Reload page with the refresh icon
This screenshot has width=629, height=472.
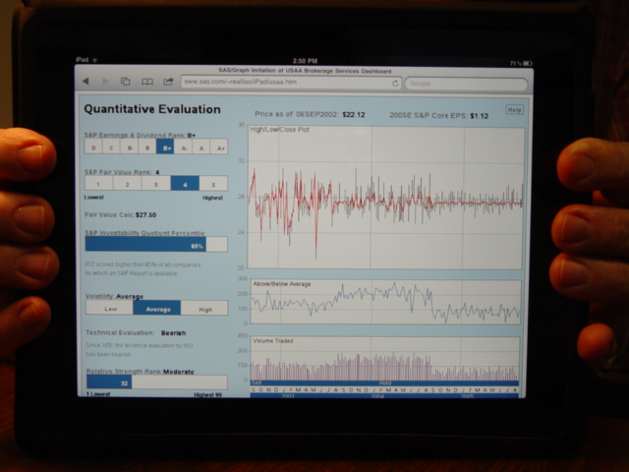(x=395, y=83)
